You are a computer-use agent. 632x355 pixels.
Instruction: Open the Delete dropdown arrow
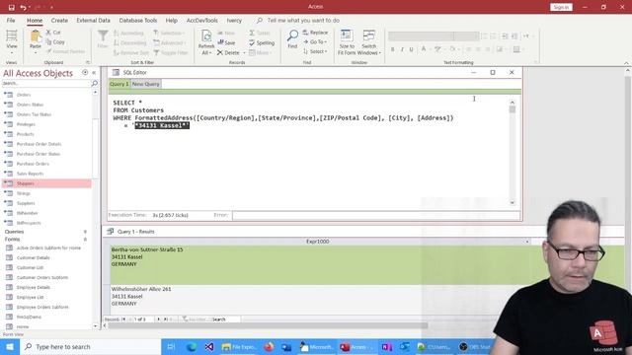tap(244, 52)
